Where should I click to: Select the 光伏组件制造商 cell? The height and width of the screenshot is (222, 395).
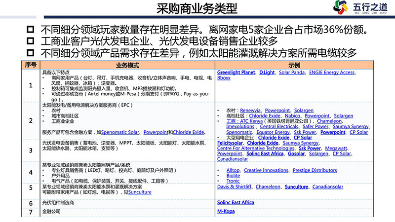coord(127,203)
